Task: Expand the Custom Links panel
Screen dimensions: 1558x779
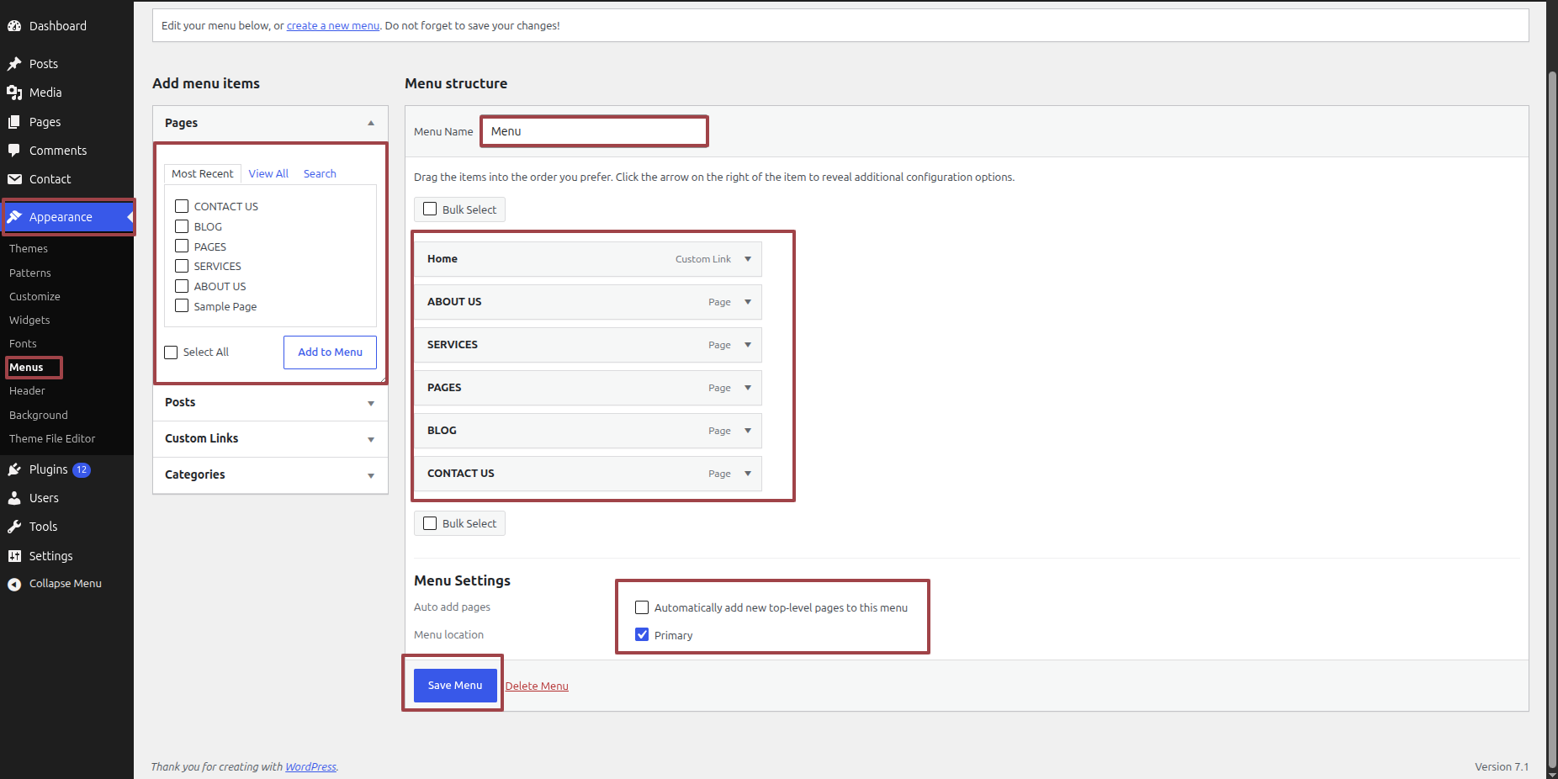Action: pos(270,439)
